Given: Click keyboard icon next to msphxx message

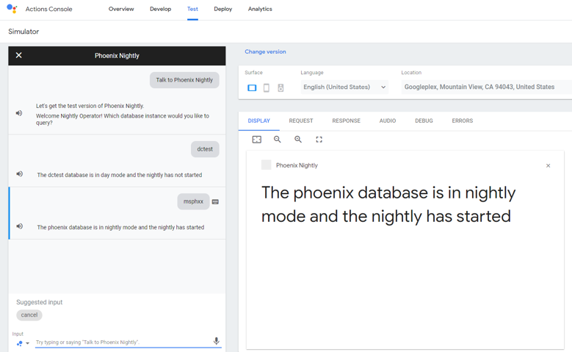Looking at the screenshot, I should [215, 201].
